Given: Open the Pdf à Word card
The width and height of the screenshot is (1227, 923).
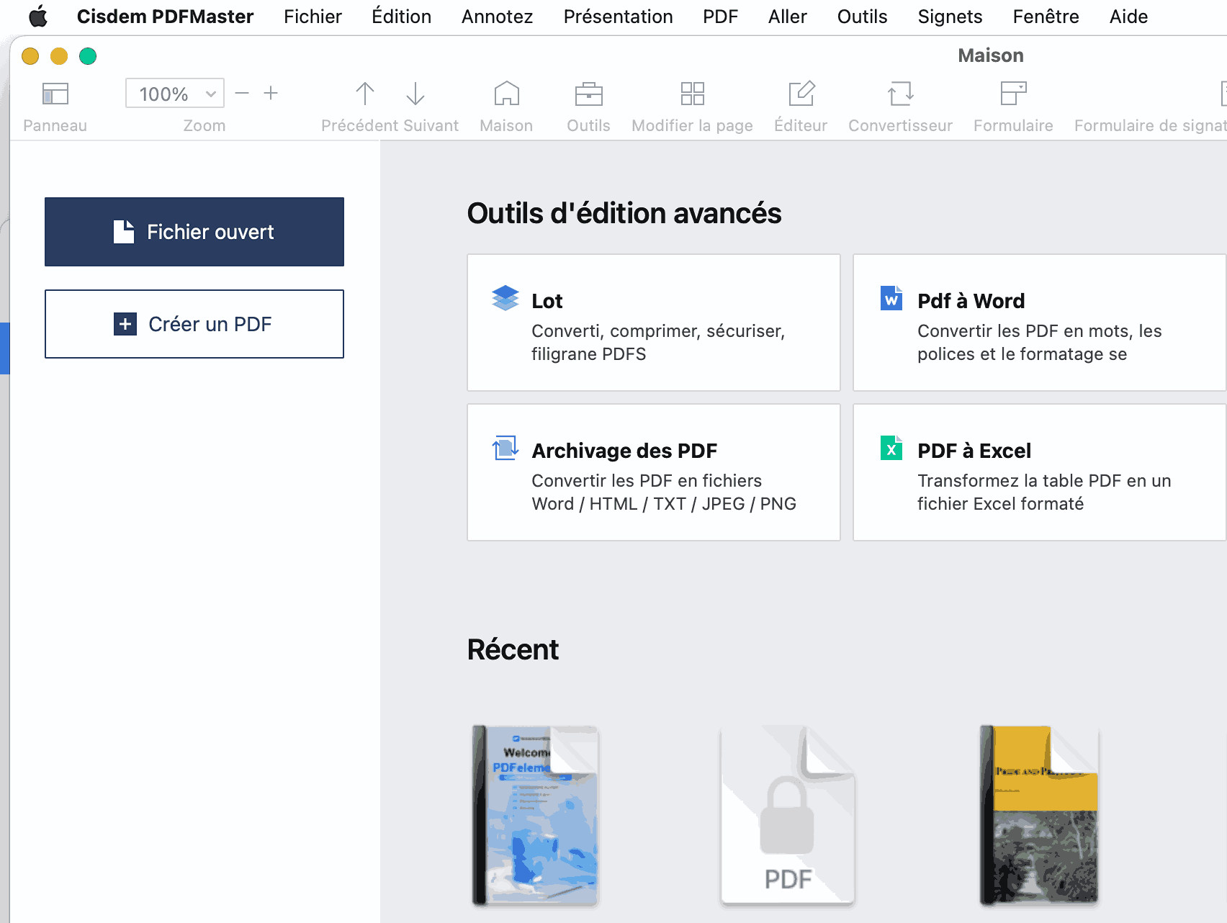Looking at the screenshot, I should click(1040, 323).
